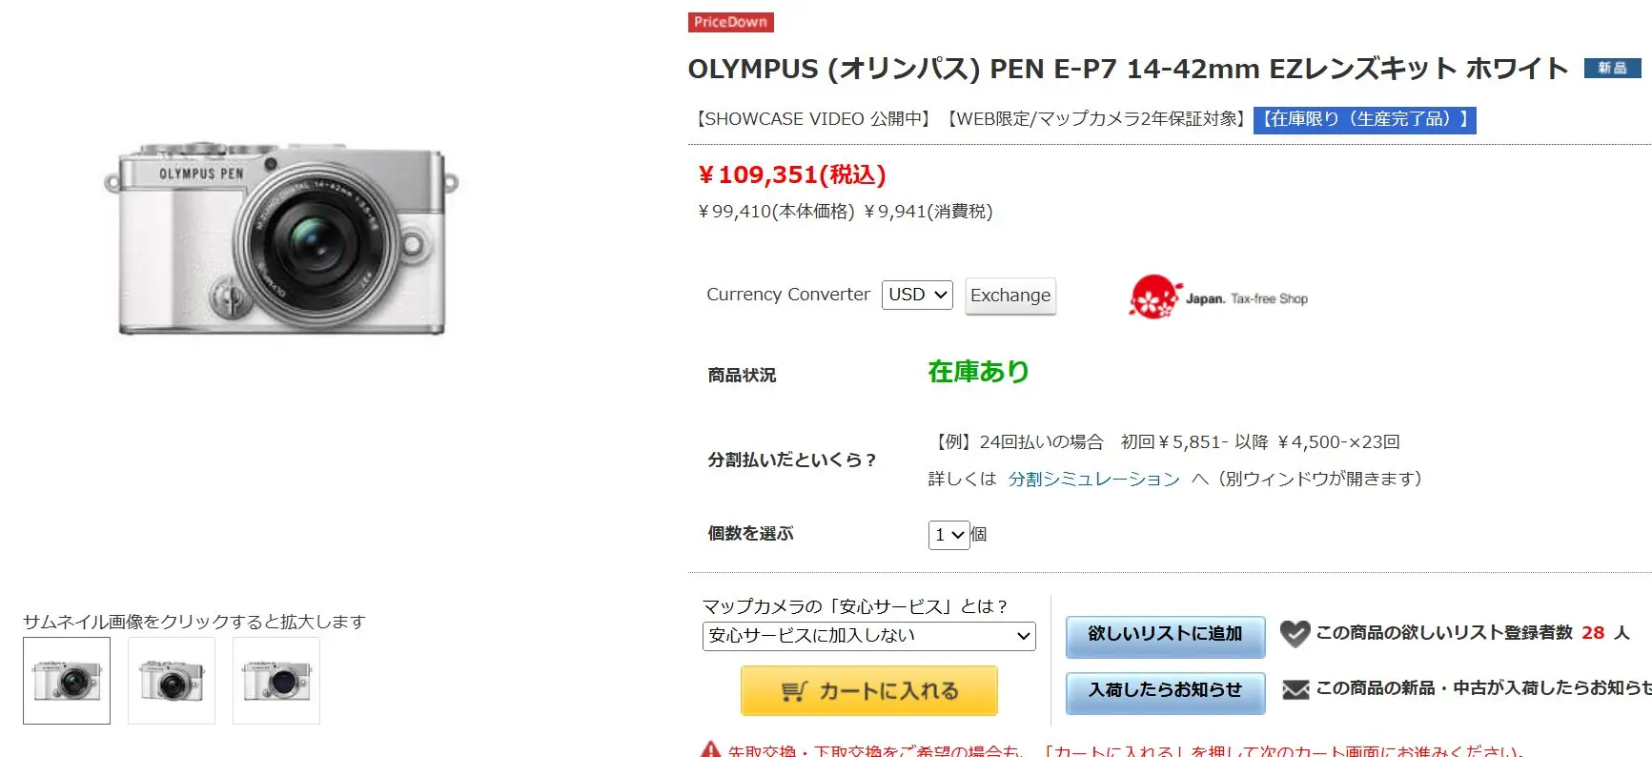Screen dimensions: 1652x757
Task: Click the red warning triangle icon
Action: (x=710, y=749)
